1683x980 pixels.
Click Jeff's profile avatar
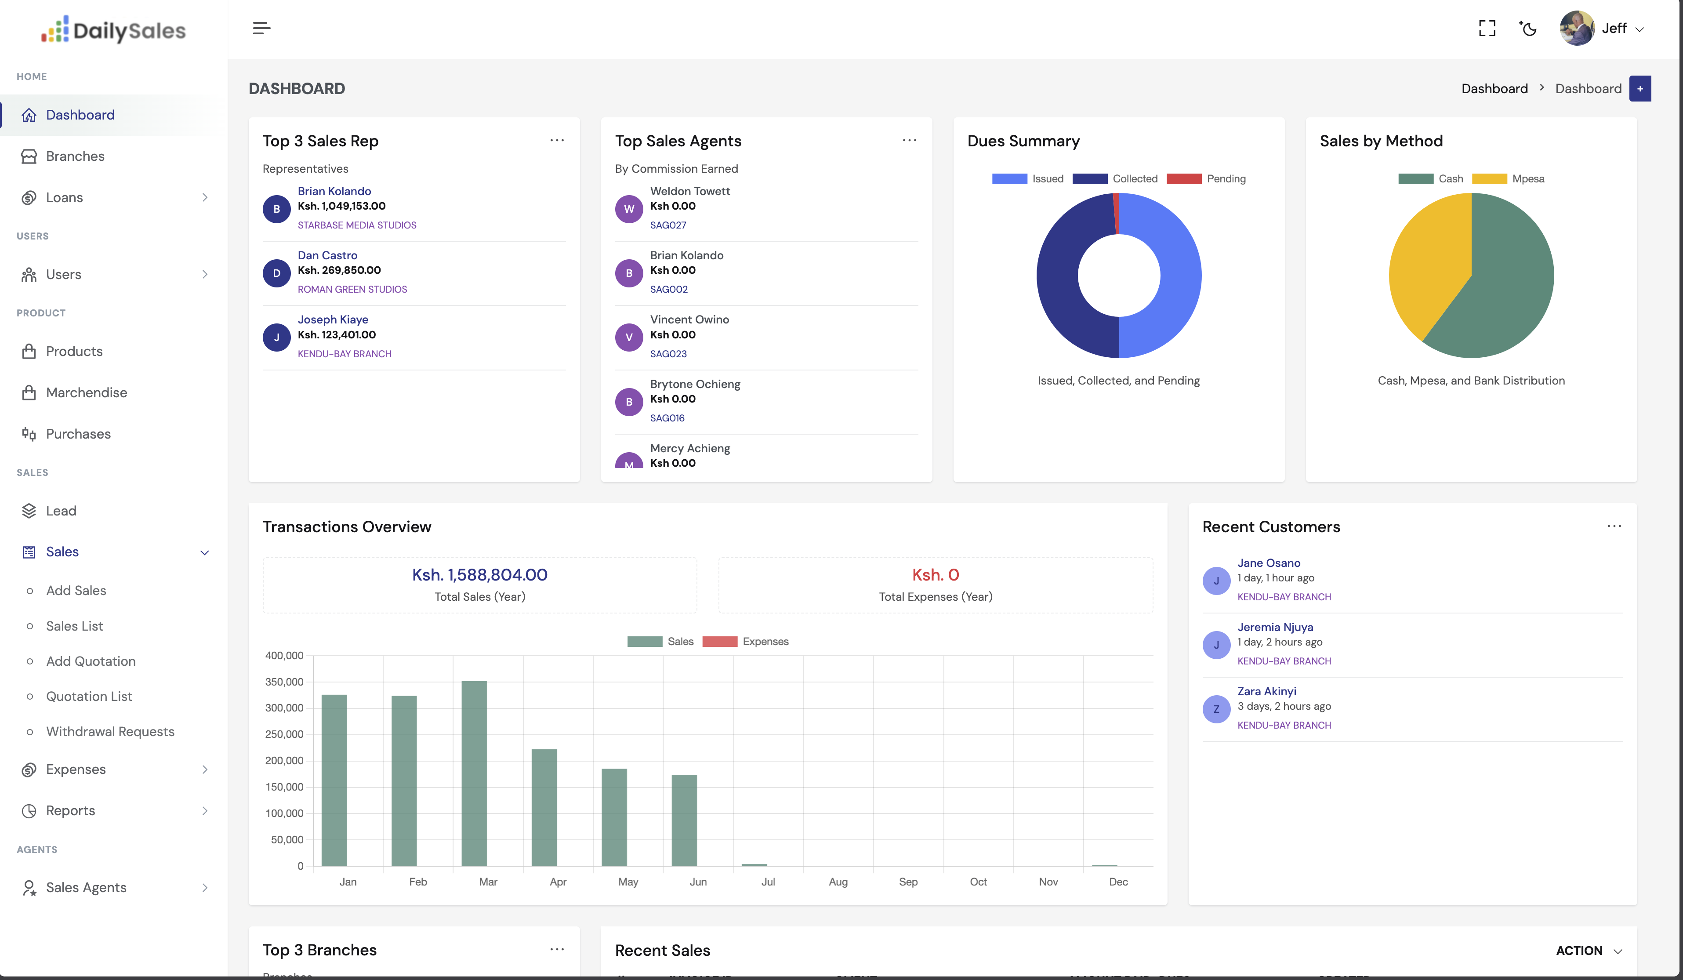[1577, 28]
